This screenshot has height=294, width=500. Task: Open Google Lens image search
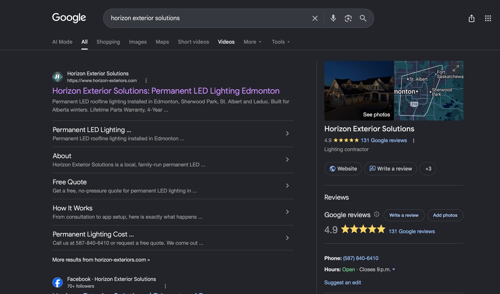(x=348, y=18)
